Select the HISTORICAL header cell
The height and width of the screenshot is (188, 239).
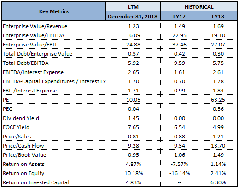199,7
